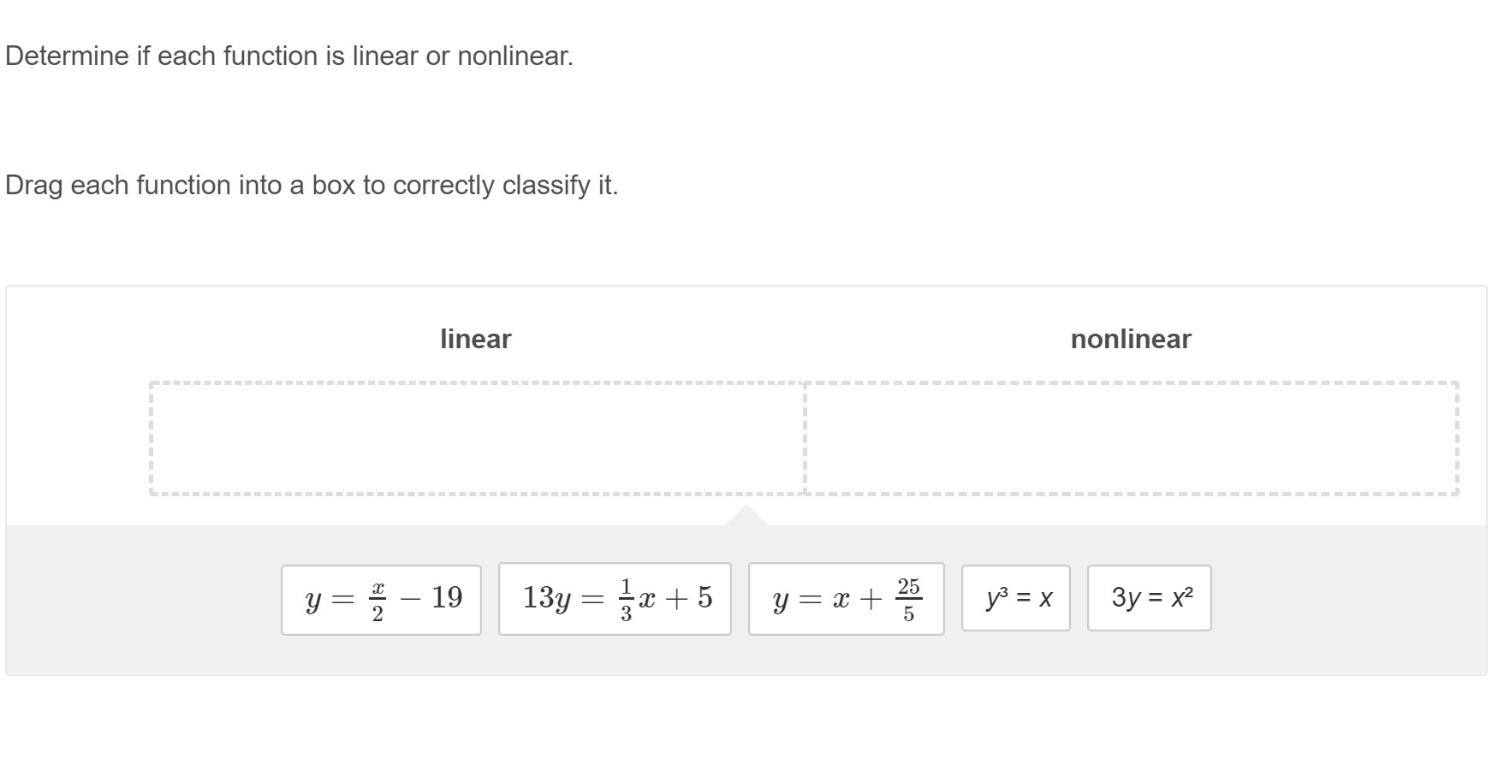Click inside the linear drop box
The height and width of the screenshot is (782, 1510).
point(477,438)
